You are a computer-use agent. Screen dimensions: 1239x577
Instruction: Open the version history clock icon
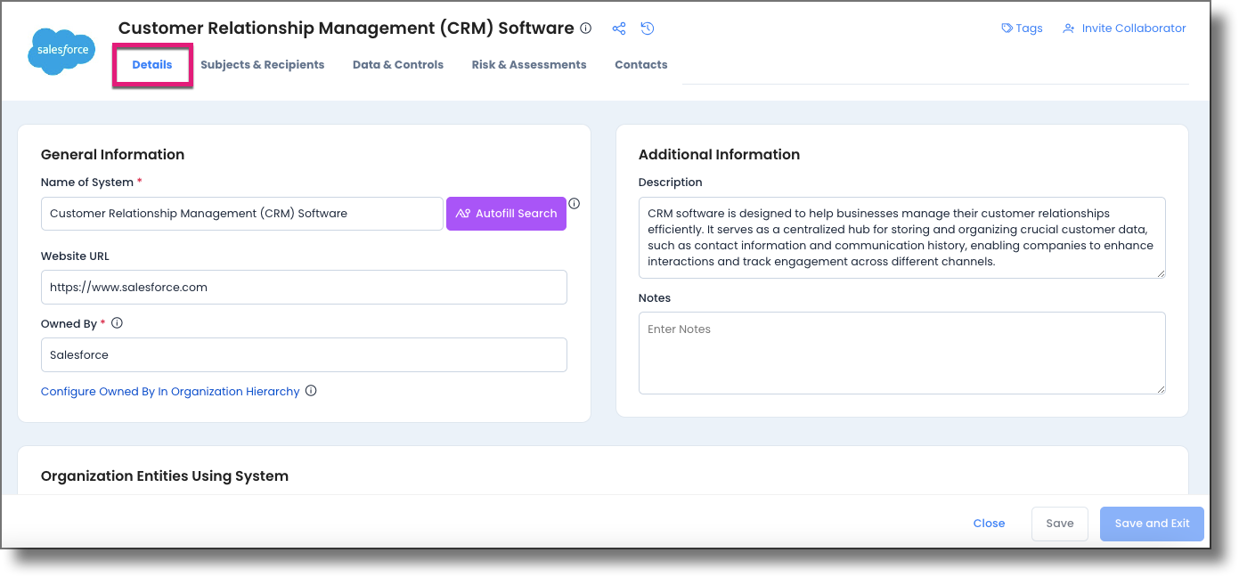(648, 28)
